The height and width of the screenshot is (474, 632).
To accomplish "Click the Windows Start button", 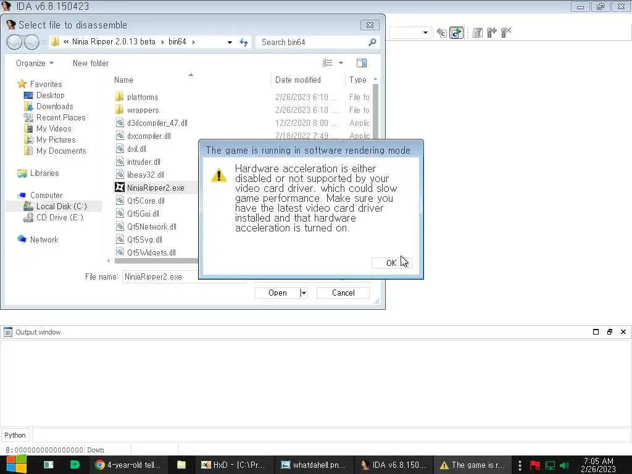I will pyautogui.click(x=16, y=465).
